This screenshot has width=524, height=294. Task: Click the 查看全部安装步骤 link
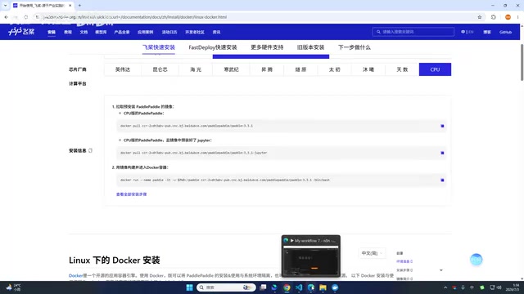[x=131, y=194]
